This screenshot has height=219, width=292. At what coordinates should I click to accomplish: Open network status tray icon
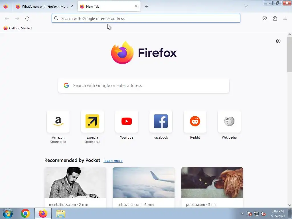tap(256, 214)
